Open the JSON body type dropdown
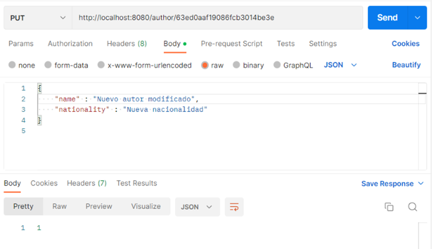Viewport: 433px width, 249px height. pos(340,65)
